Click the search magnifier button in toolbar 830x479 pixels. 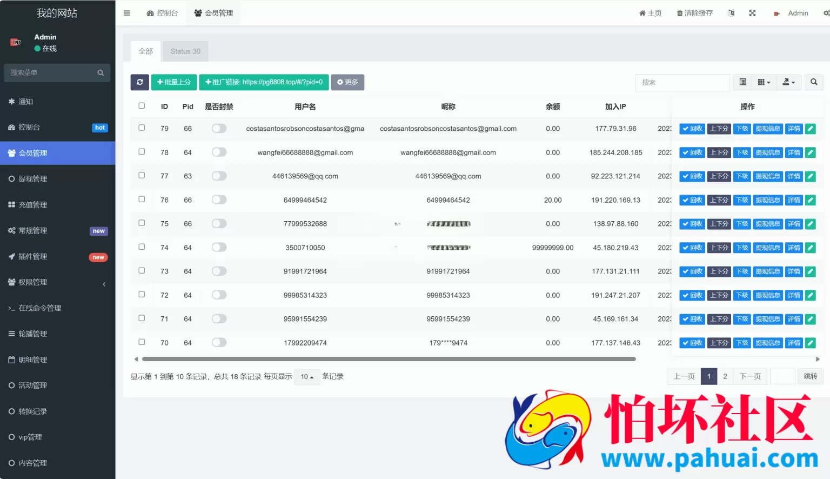814,82
